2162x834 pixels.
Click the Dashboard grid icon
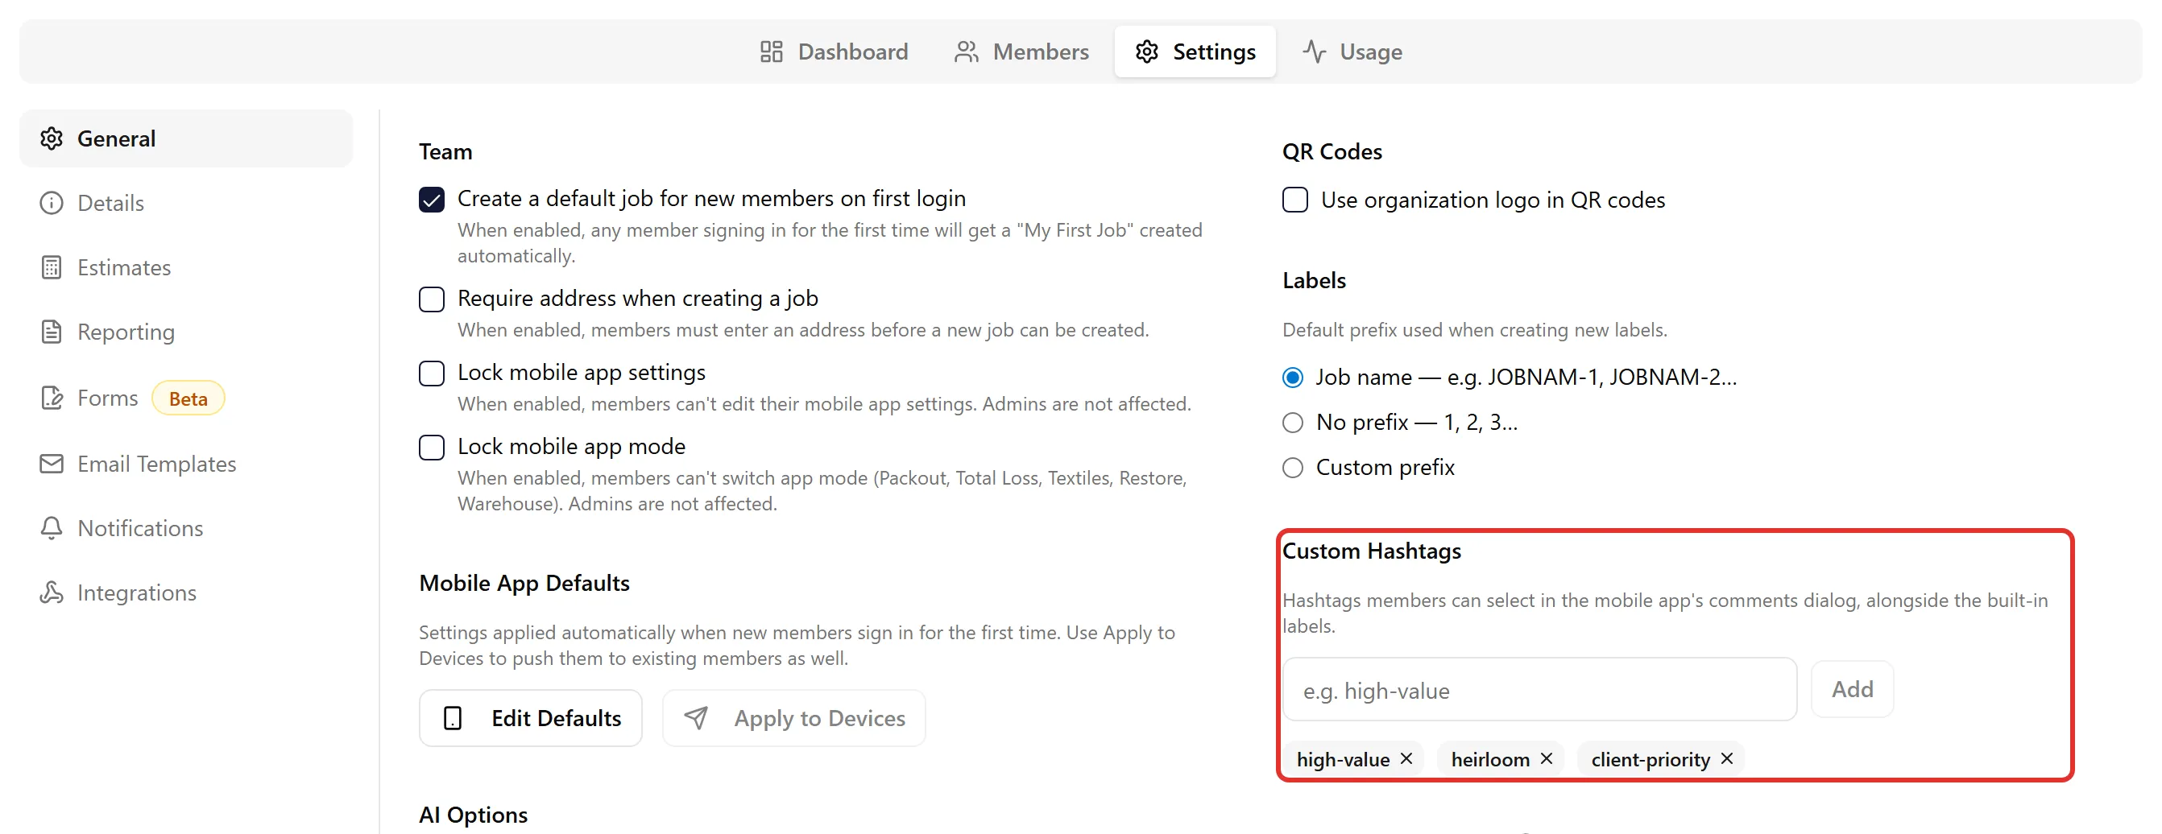click(x=772, y=52)
